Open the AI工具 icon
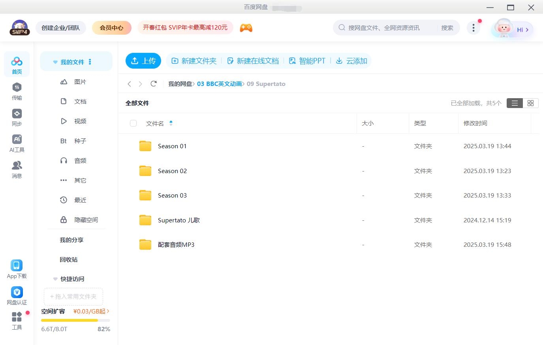The width and height of the screenshot is (543, 345). click(17, 144)
